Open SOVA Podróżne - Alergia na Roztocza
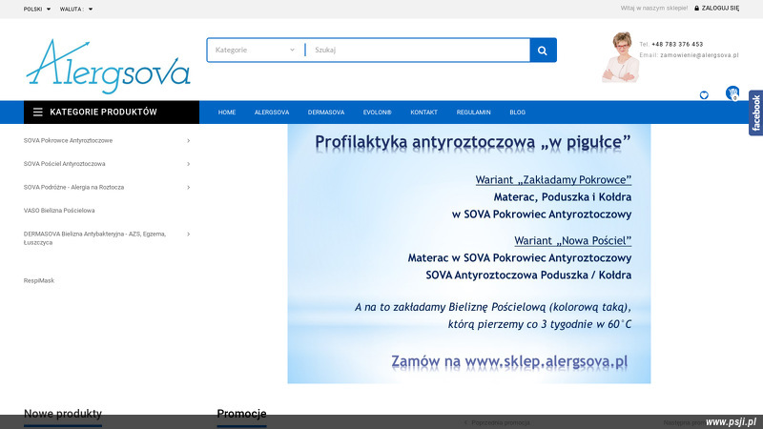Viewport: 763px width, 429px height. (74, 187)
